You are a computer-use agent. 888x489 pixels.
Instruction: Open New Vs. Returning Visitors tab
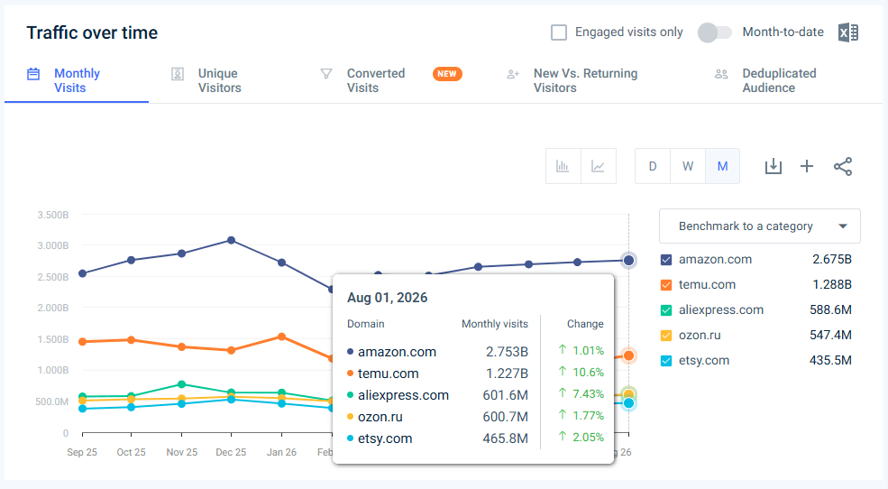(x=585, y=80)
